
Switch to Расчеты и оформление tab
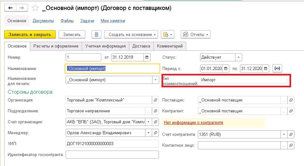coord(56,46)
